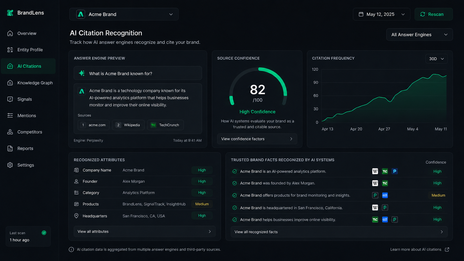Click the BrandLens logo icon

pos(10,13)
